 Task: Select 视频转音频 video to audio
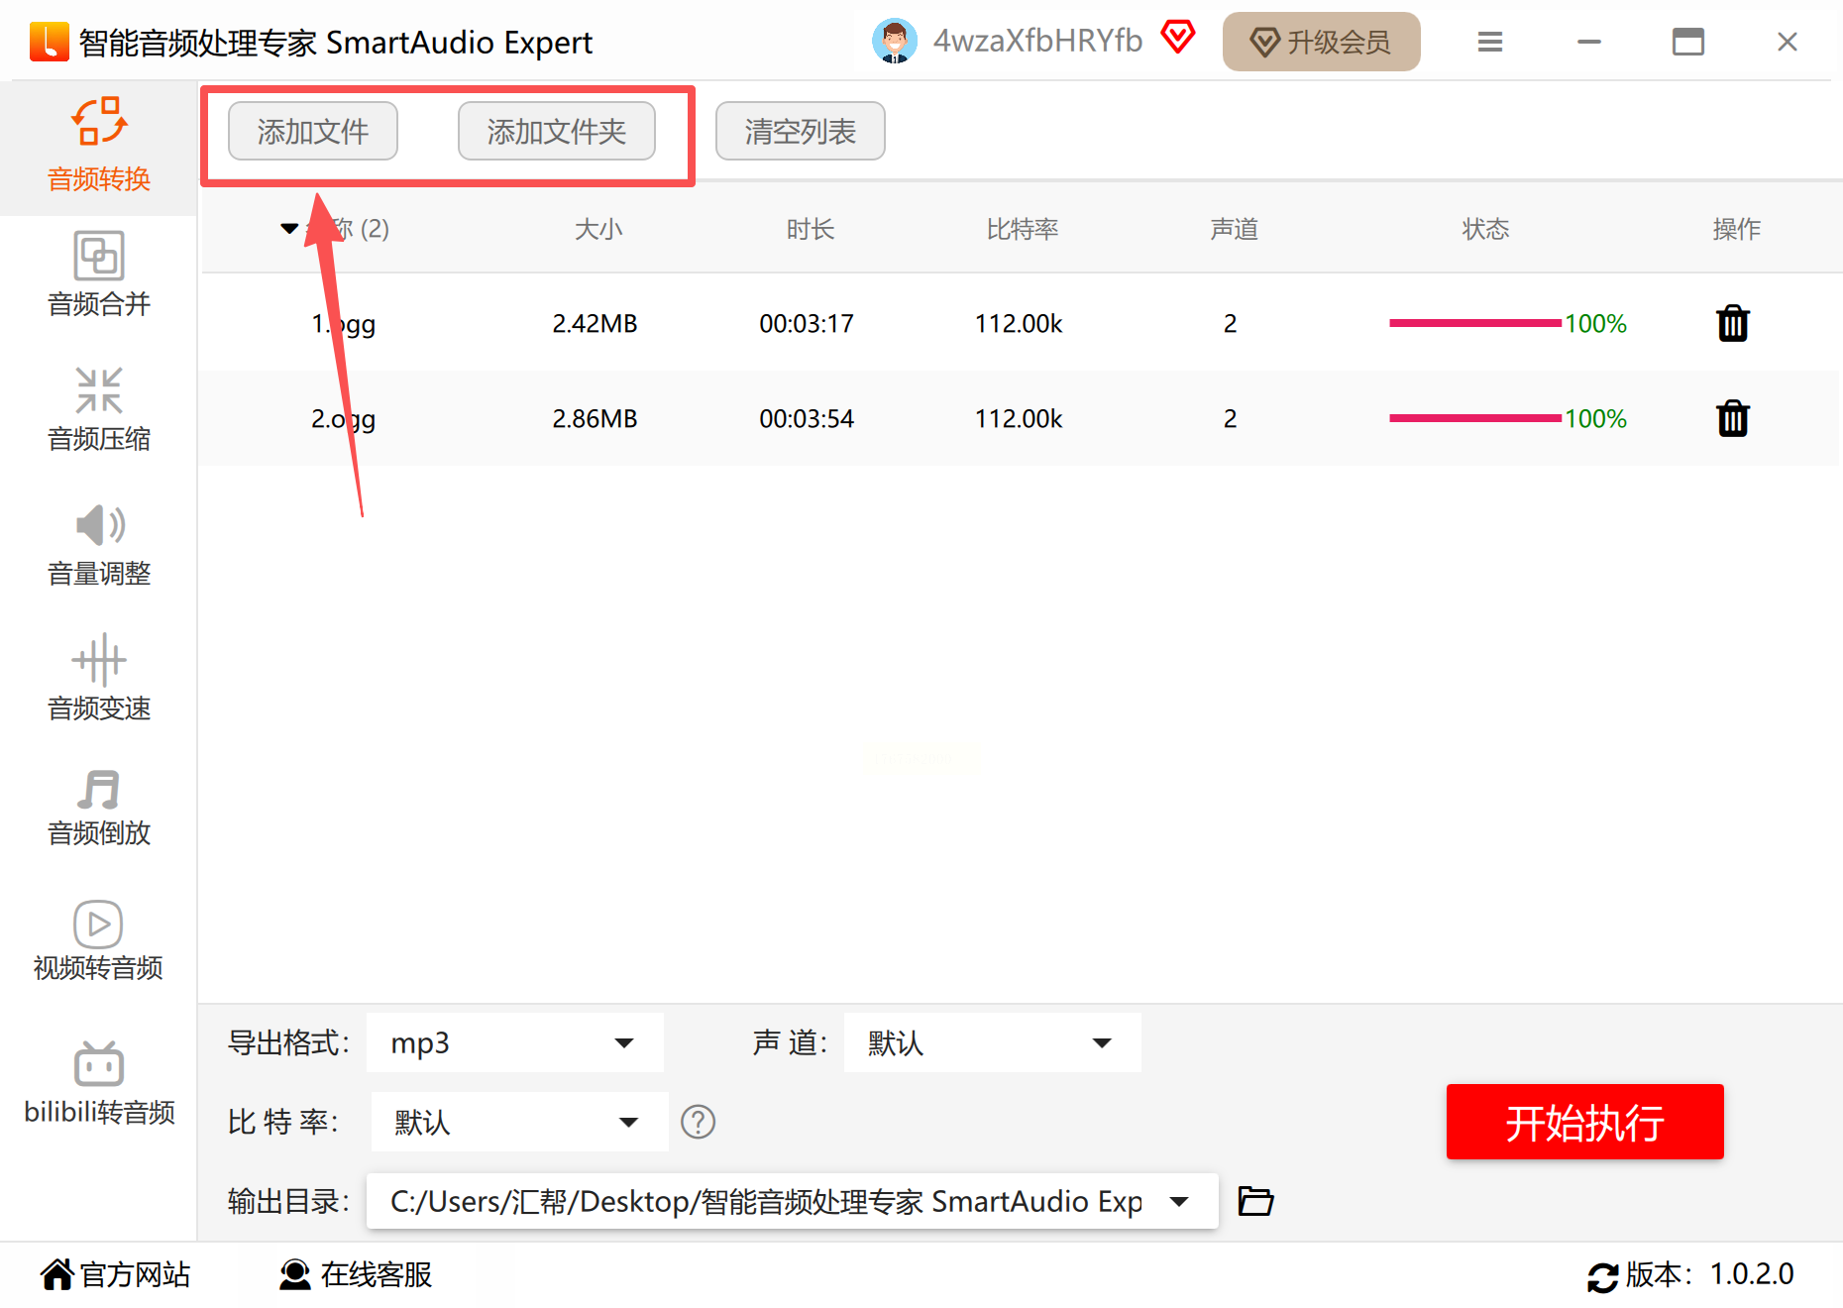98,940
